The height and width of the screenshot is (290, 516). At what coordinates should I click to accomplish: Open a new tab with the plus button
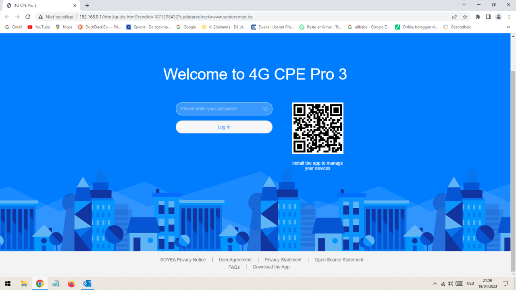[87, 6]
